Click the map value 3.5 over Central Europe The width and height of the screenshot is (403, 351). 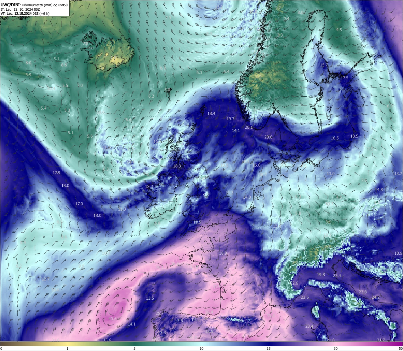coord(328,222)
